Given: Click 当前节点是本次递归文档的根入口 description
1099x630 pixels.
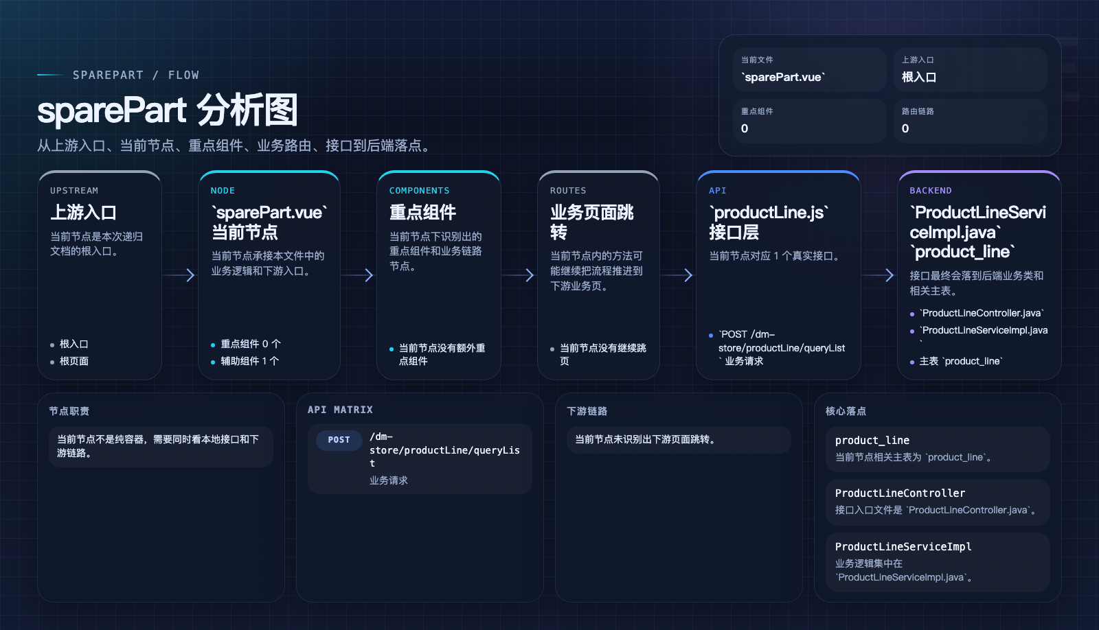Looking at the screenshot, I should 97,244.
